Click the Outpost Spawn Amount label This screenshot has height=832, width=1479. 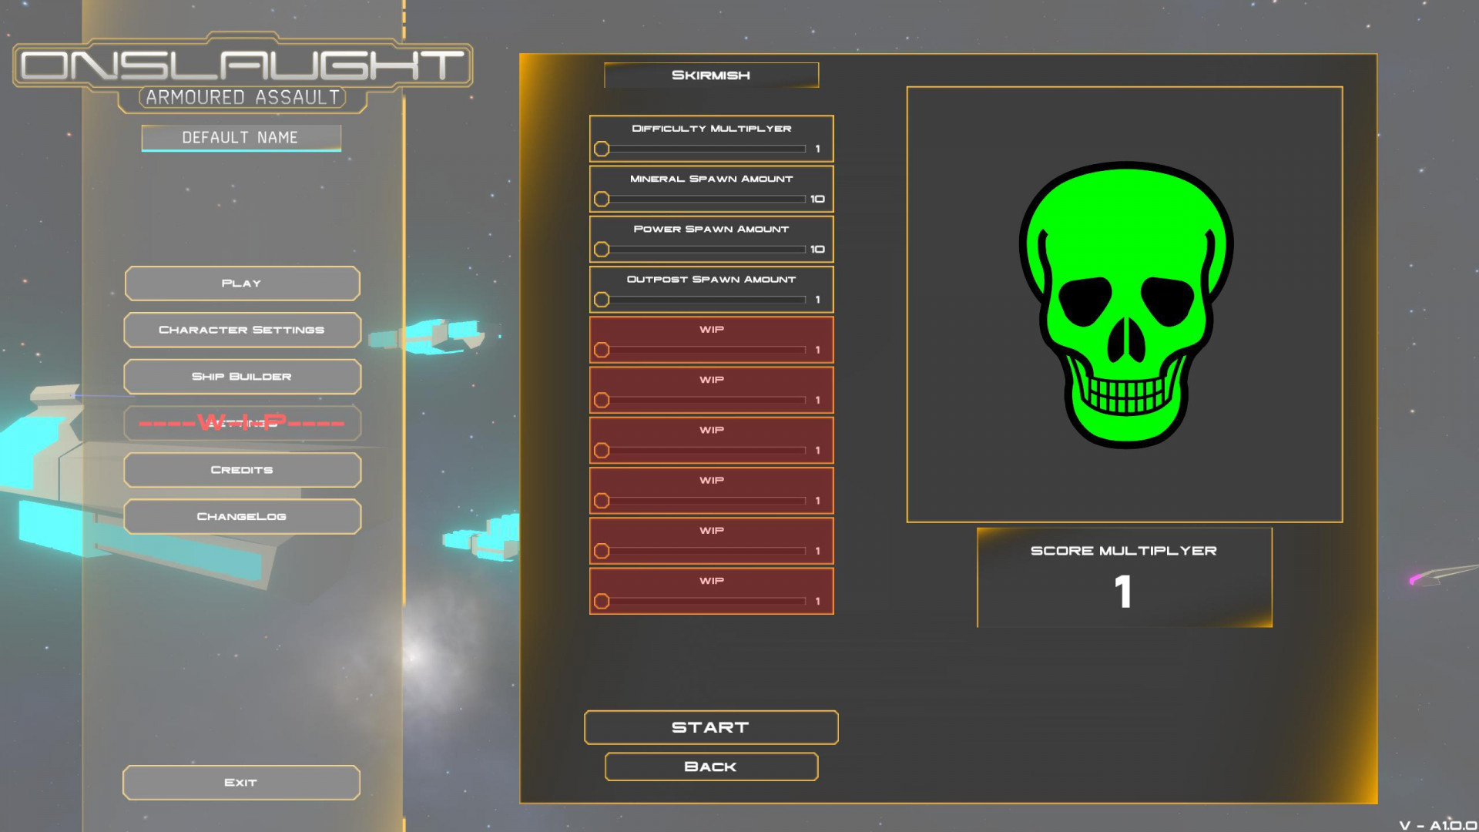click(x=712, y=279)
